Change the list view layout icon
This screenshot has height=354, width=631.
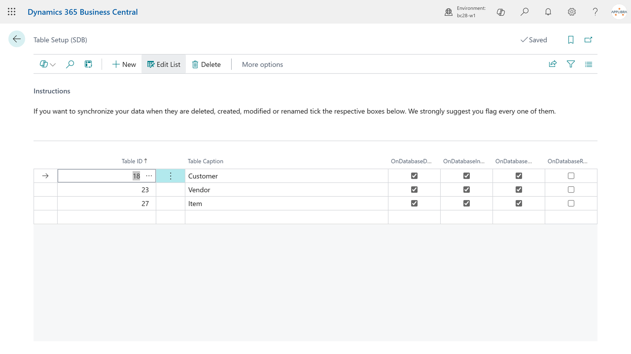(x=589, y=64)
